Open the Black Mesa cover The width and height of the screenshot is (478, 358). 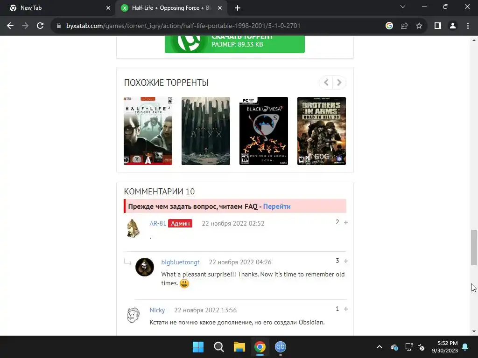264,131
